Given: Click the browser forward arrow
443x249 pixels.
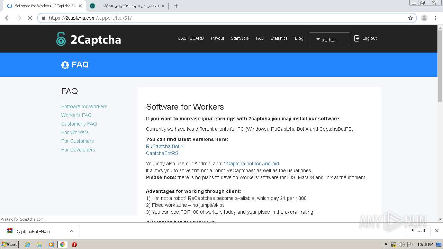Looking at the screenshot, I should (x=19, y=18).
